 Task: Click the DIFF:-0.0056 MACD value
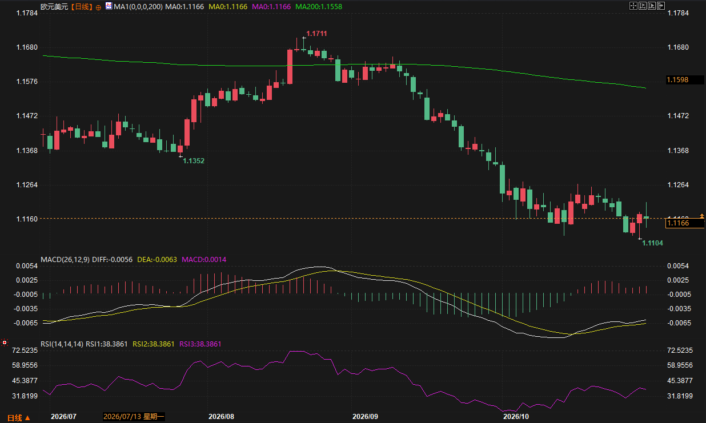coord(112,260)
